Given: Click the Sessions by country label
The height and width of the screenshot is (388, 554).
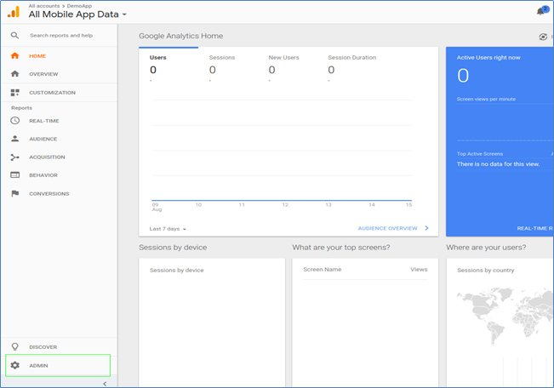Looking at the screenshot, I should coord(486,270).
